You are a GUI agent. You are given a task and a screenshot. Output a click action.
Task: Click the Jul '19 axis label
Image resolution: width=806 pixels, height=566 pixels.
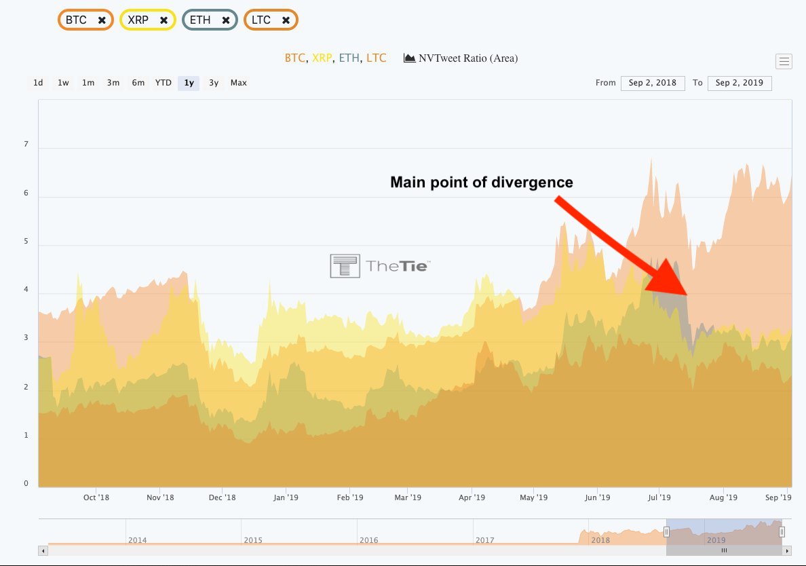click(x=659, y=497)
